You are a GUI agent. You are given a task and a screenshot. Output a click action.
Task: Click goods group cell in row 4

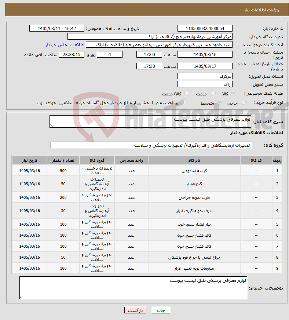click(x=97, y=211)
